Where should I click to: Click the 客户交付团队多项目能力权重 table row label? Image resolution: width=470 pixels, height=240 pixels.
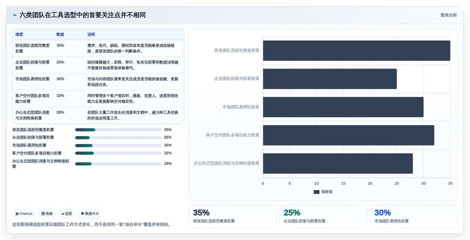click(33, 99)
